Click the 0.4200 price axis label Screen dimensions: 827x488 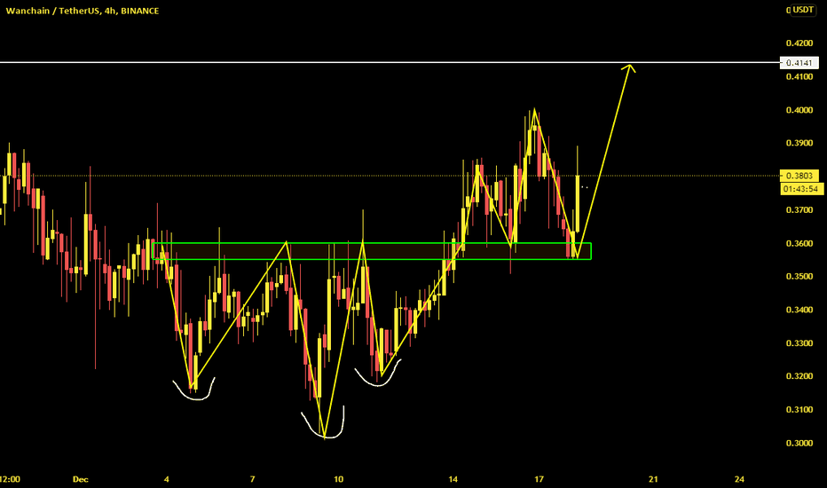pos(799,43)
